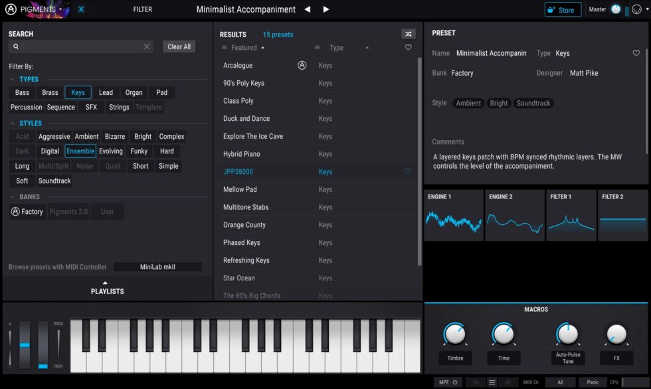
Task: Move the pitch bend wheel
Action: tap(25, 345)
